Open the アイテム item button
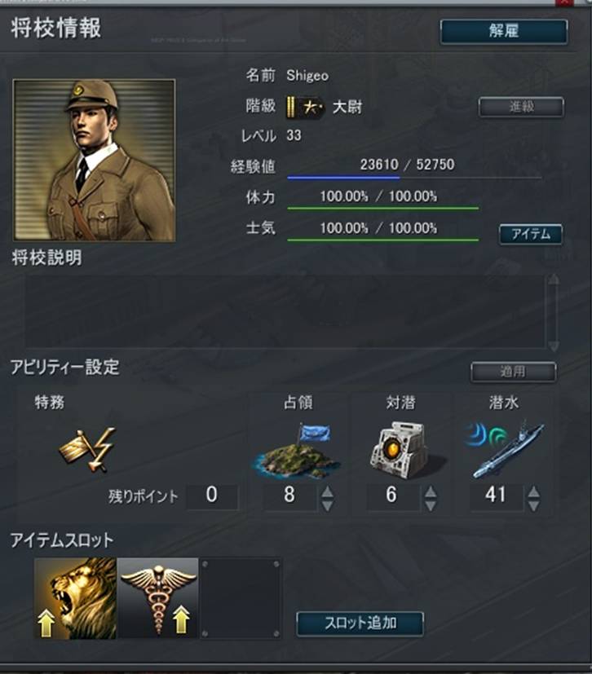Image resolution: width=592 pixels, height=674 pixels. pos(531,234)
